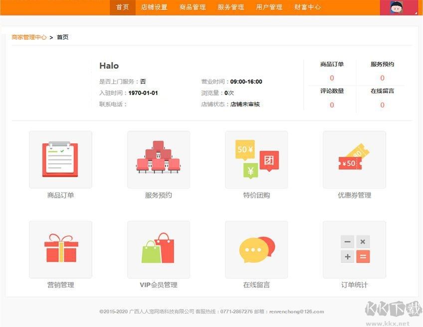Switch to the 首页 nav tab

(x=123, y=7)
